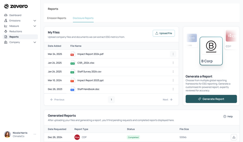Select the CDP framework card
The width and height of the screenshot is (243, 142).
point(231,39)
